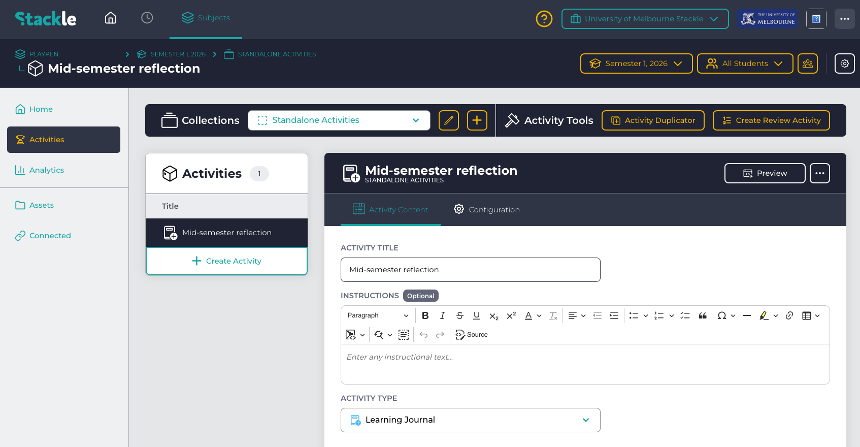Insert a block quote

[703, 315]
